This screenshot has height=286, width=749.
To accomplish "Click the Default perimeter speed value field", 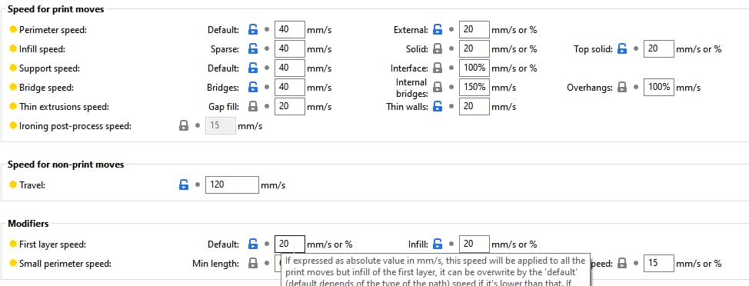I will pyautogui.click(x=290, y=30).
